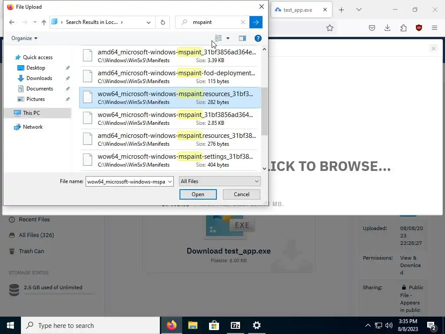The width and height of the screenshot is (445, 334).
Task: Select Network in navigation pane
Action: click(33, 127)
